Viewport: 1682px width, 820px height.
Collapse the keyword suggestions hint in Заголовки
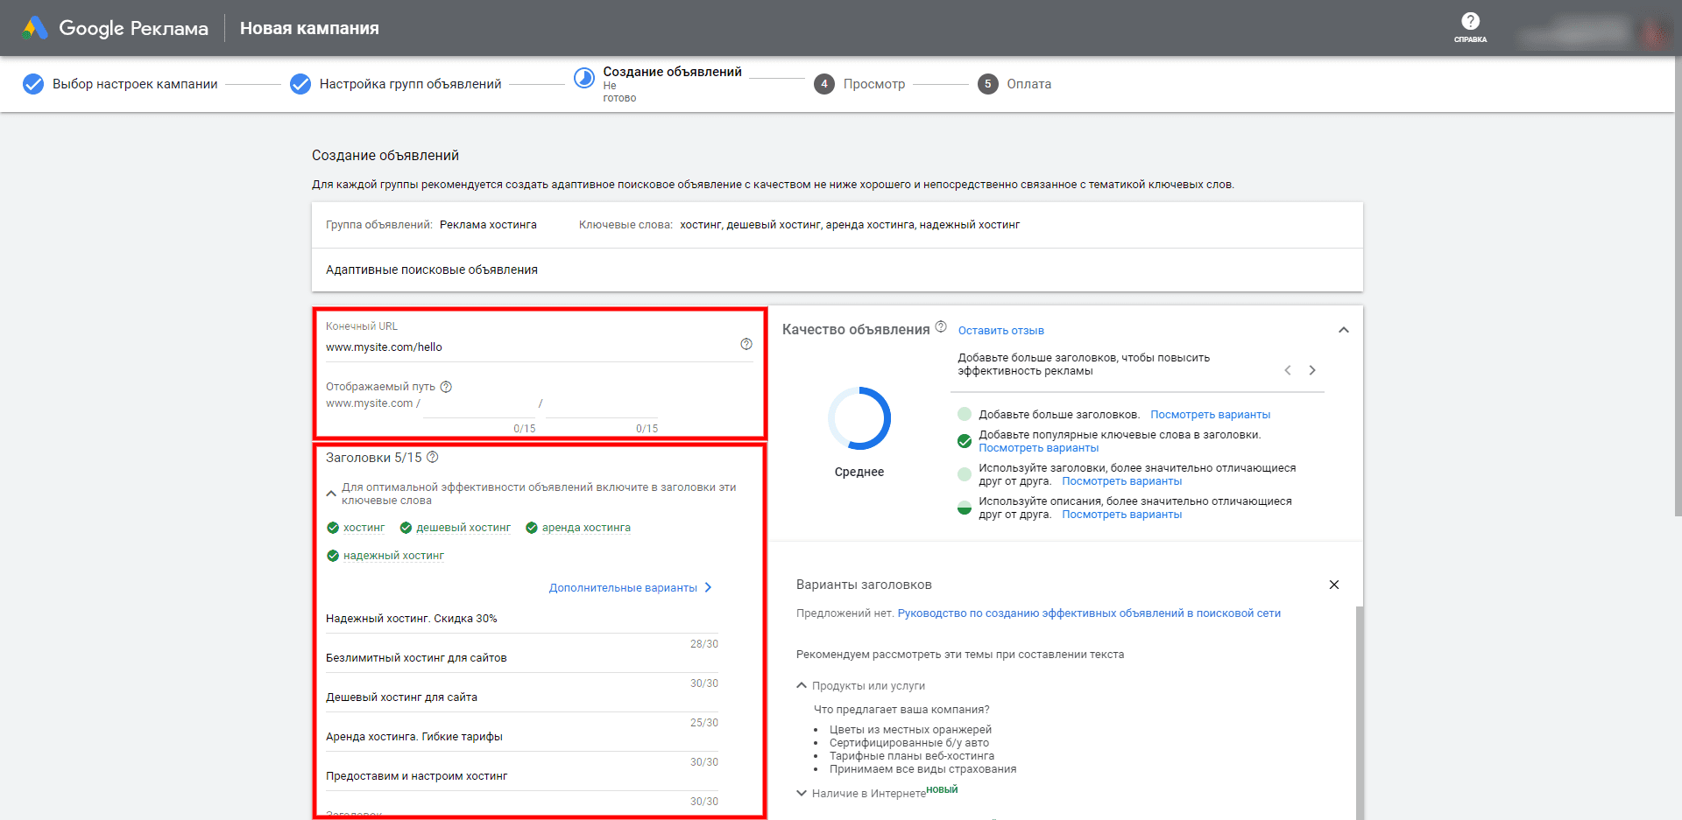pyautogui.click(x=331, y=494)
